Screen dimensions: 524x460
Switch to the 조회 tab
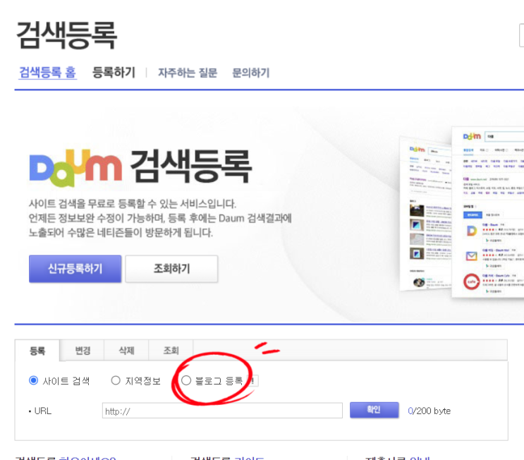[171, 351]
